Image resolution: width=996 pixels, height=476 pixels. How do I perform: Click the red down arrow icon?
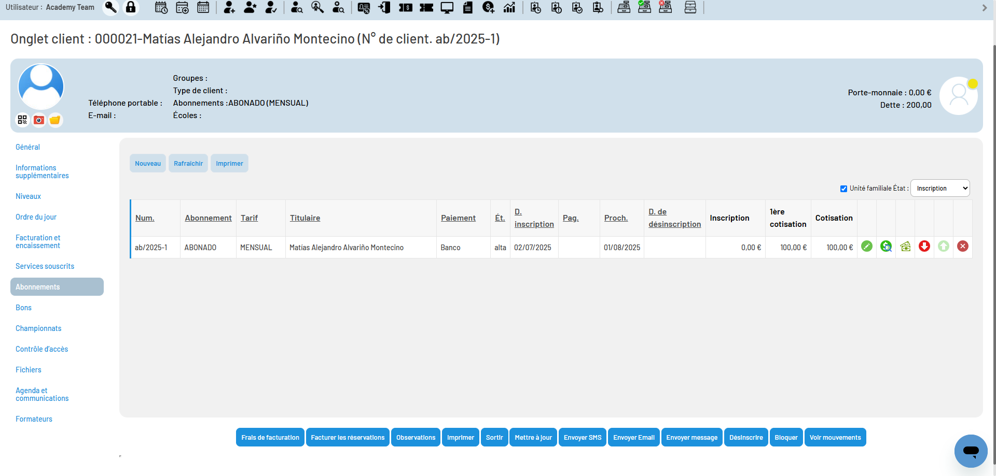click(x=924, y=247)
